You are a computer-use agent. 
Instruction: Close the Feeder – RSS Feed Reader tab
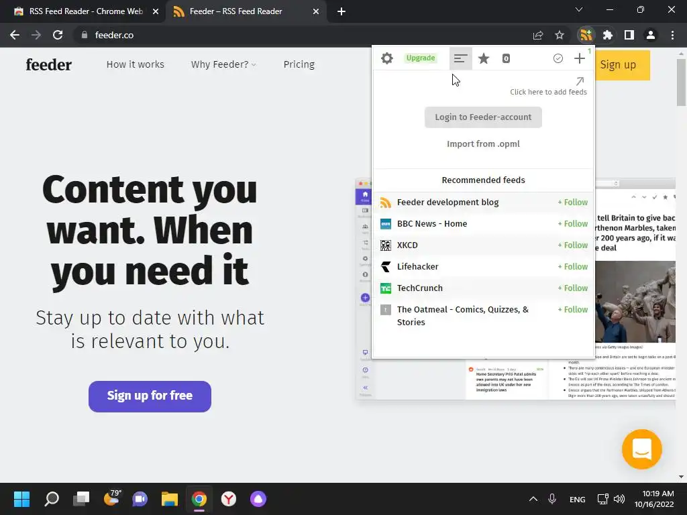click(316, 11)
